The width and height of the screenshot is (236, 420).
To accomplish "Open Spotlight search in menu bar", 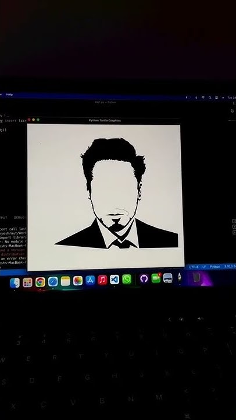I will coord(210,97).
